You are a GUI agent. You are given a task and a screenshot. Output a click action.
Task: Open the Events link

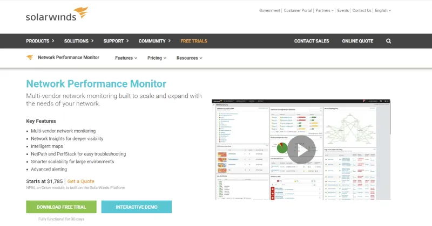click(343, 10)
